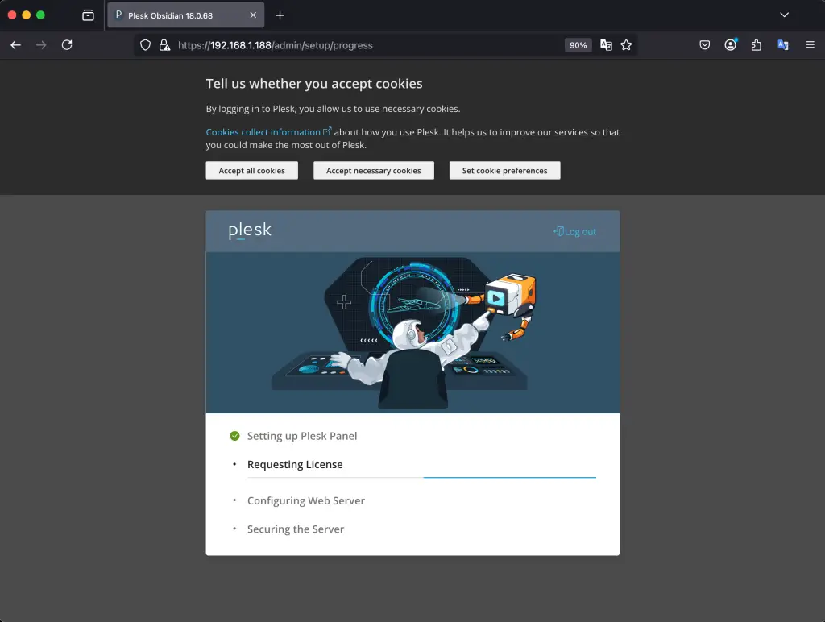
Task: Click the Accept all cookies button
Action: coord(251,170)
